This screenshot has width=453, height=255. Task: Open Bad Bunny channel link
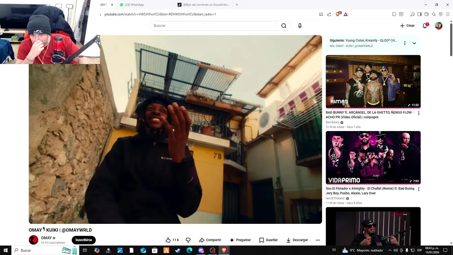click(332, 122)
